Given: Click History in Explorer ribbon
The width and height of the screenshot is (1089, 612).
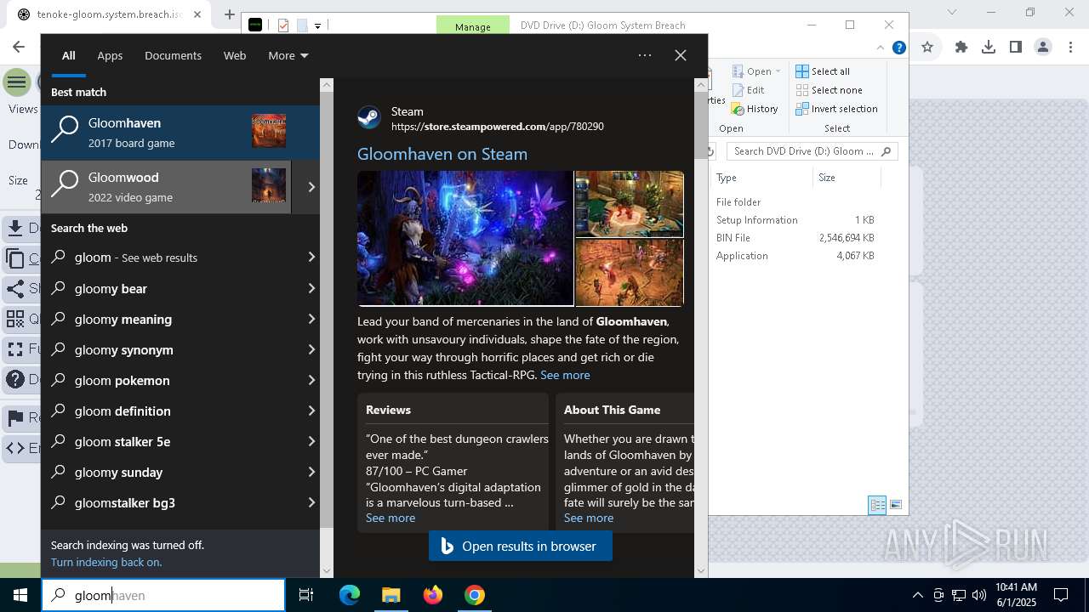Looking at the screenshot, I should [x=755, y=109].
